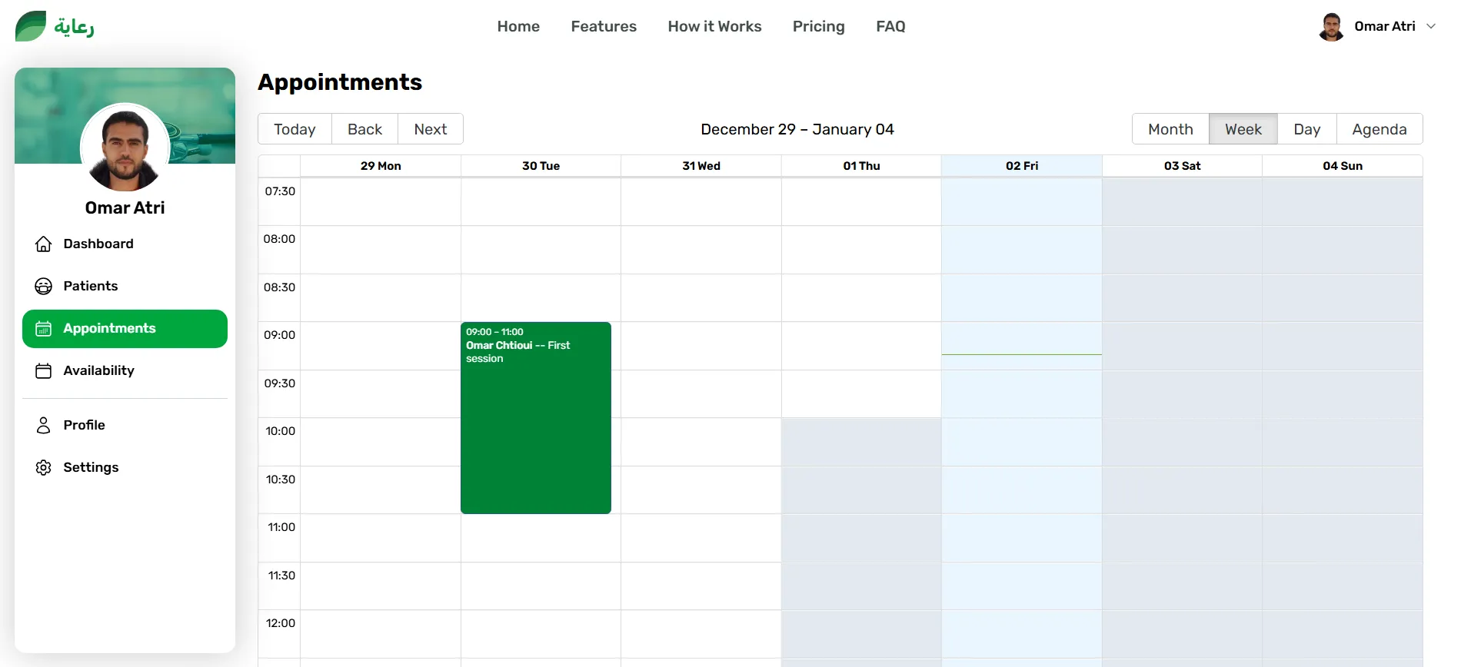Advance to the Next week
This screenshot has height=667, width=1461.
point(430,129)
